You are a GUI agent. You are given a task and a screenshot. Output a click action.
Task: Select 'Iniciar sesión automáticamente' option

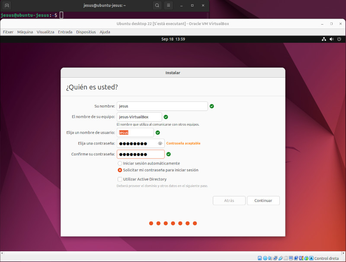[120, 164]
